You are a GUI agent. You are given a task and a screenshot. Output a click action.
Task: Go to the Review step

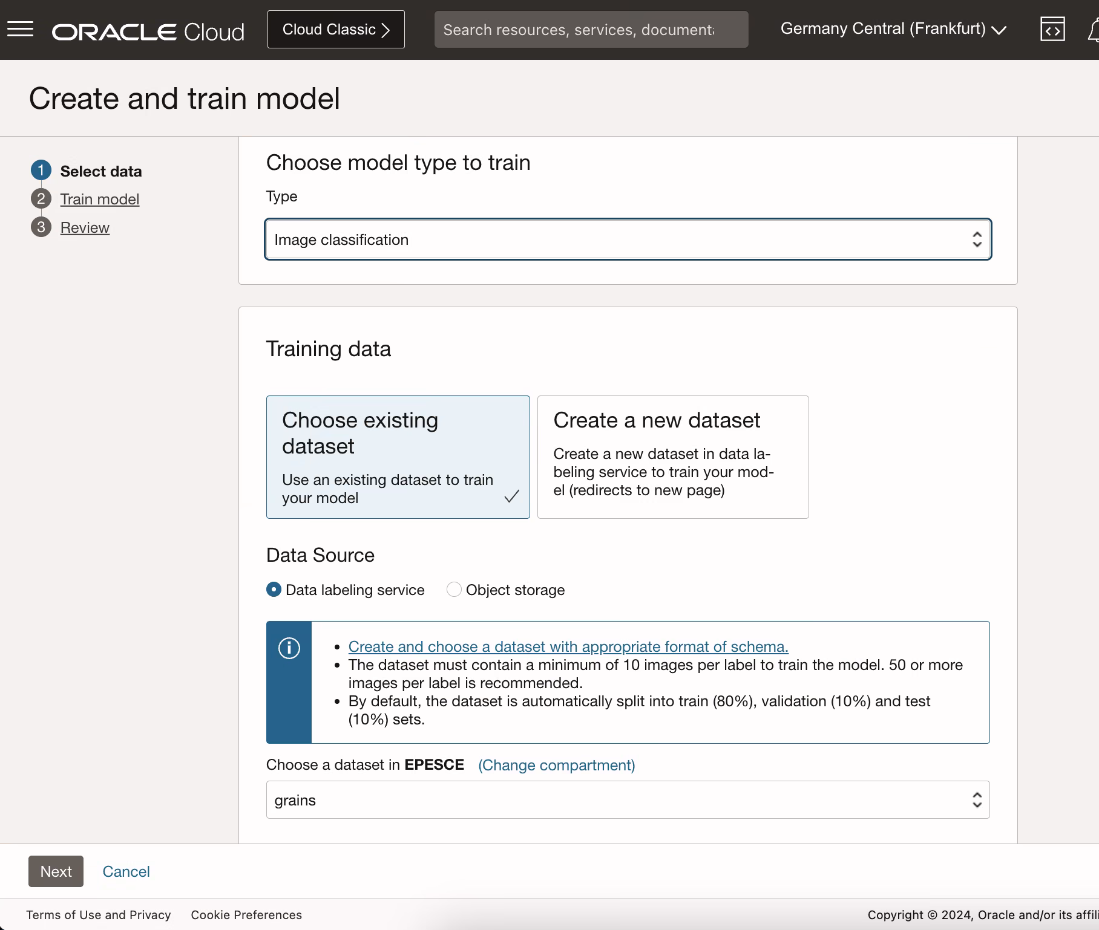tap(85, 227)
